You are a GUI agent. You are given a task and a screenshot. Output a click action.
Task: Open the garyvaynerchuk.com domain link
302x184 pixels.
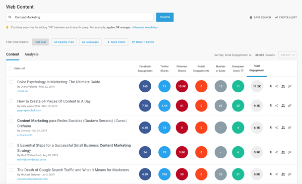(29, 110)
